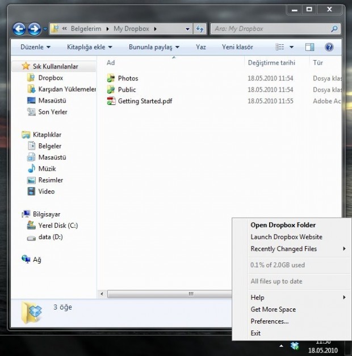Toggle the preview pane icon
The image size is (352, 356).
coord(309,47)
